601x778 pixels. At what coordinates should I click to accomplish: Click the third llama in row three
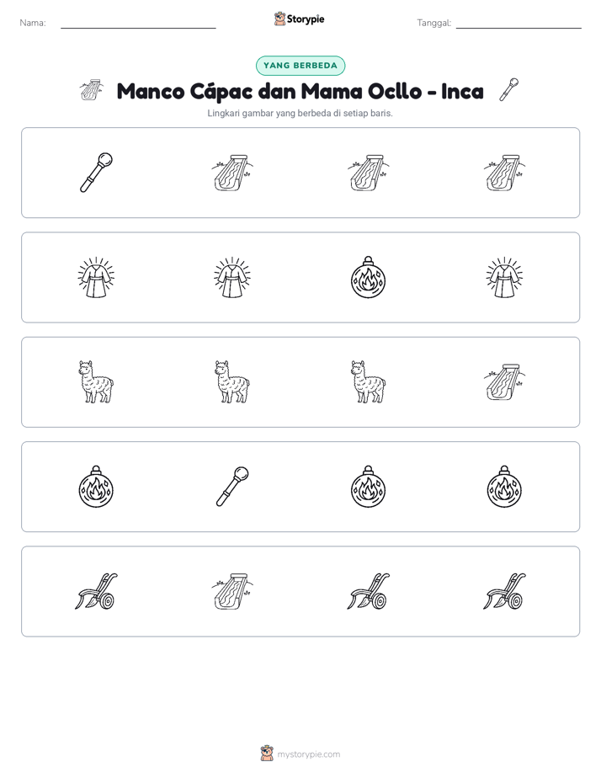point(369,382)
